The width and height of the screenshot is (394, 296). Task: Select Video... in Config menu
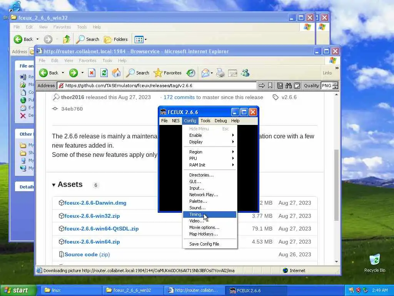tap(210, 221)
